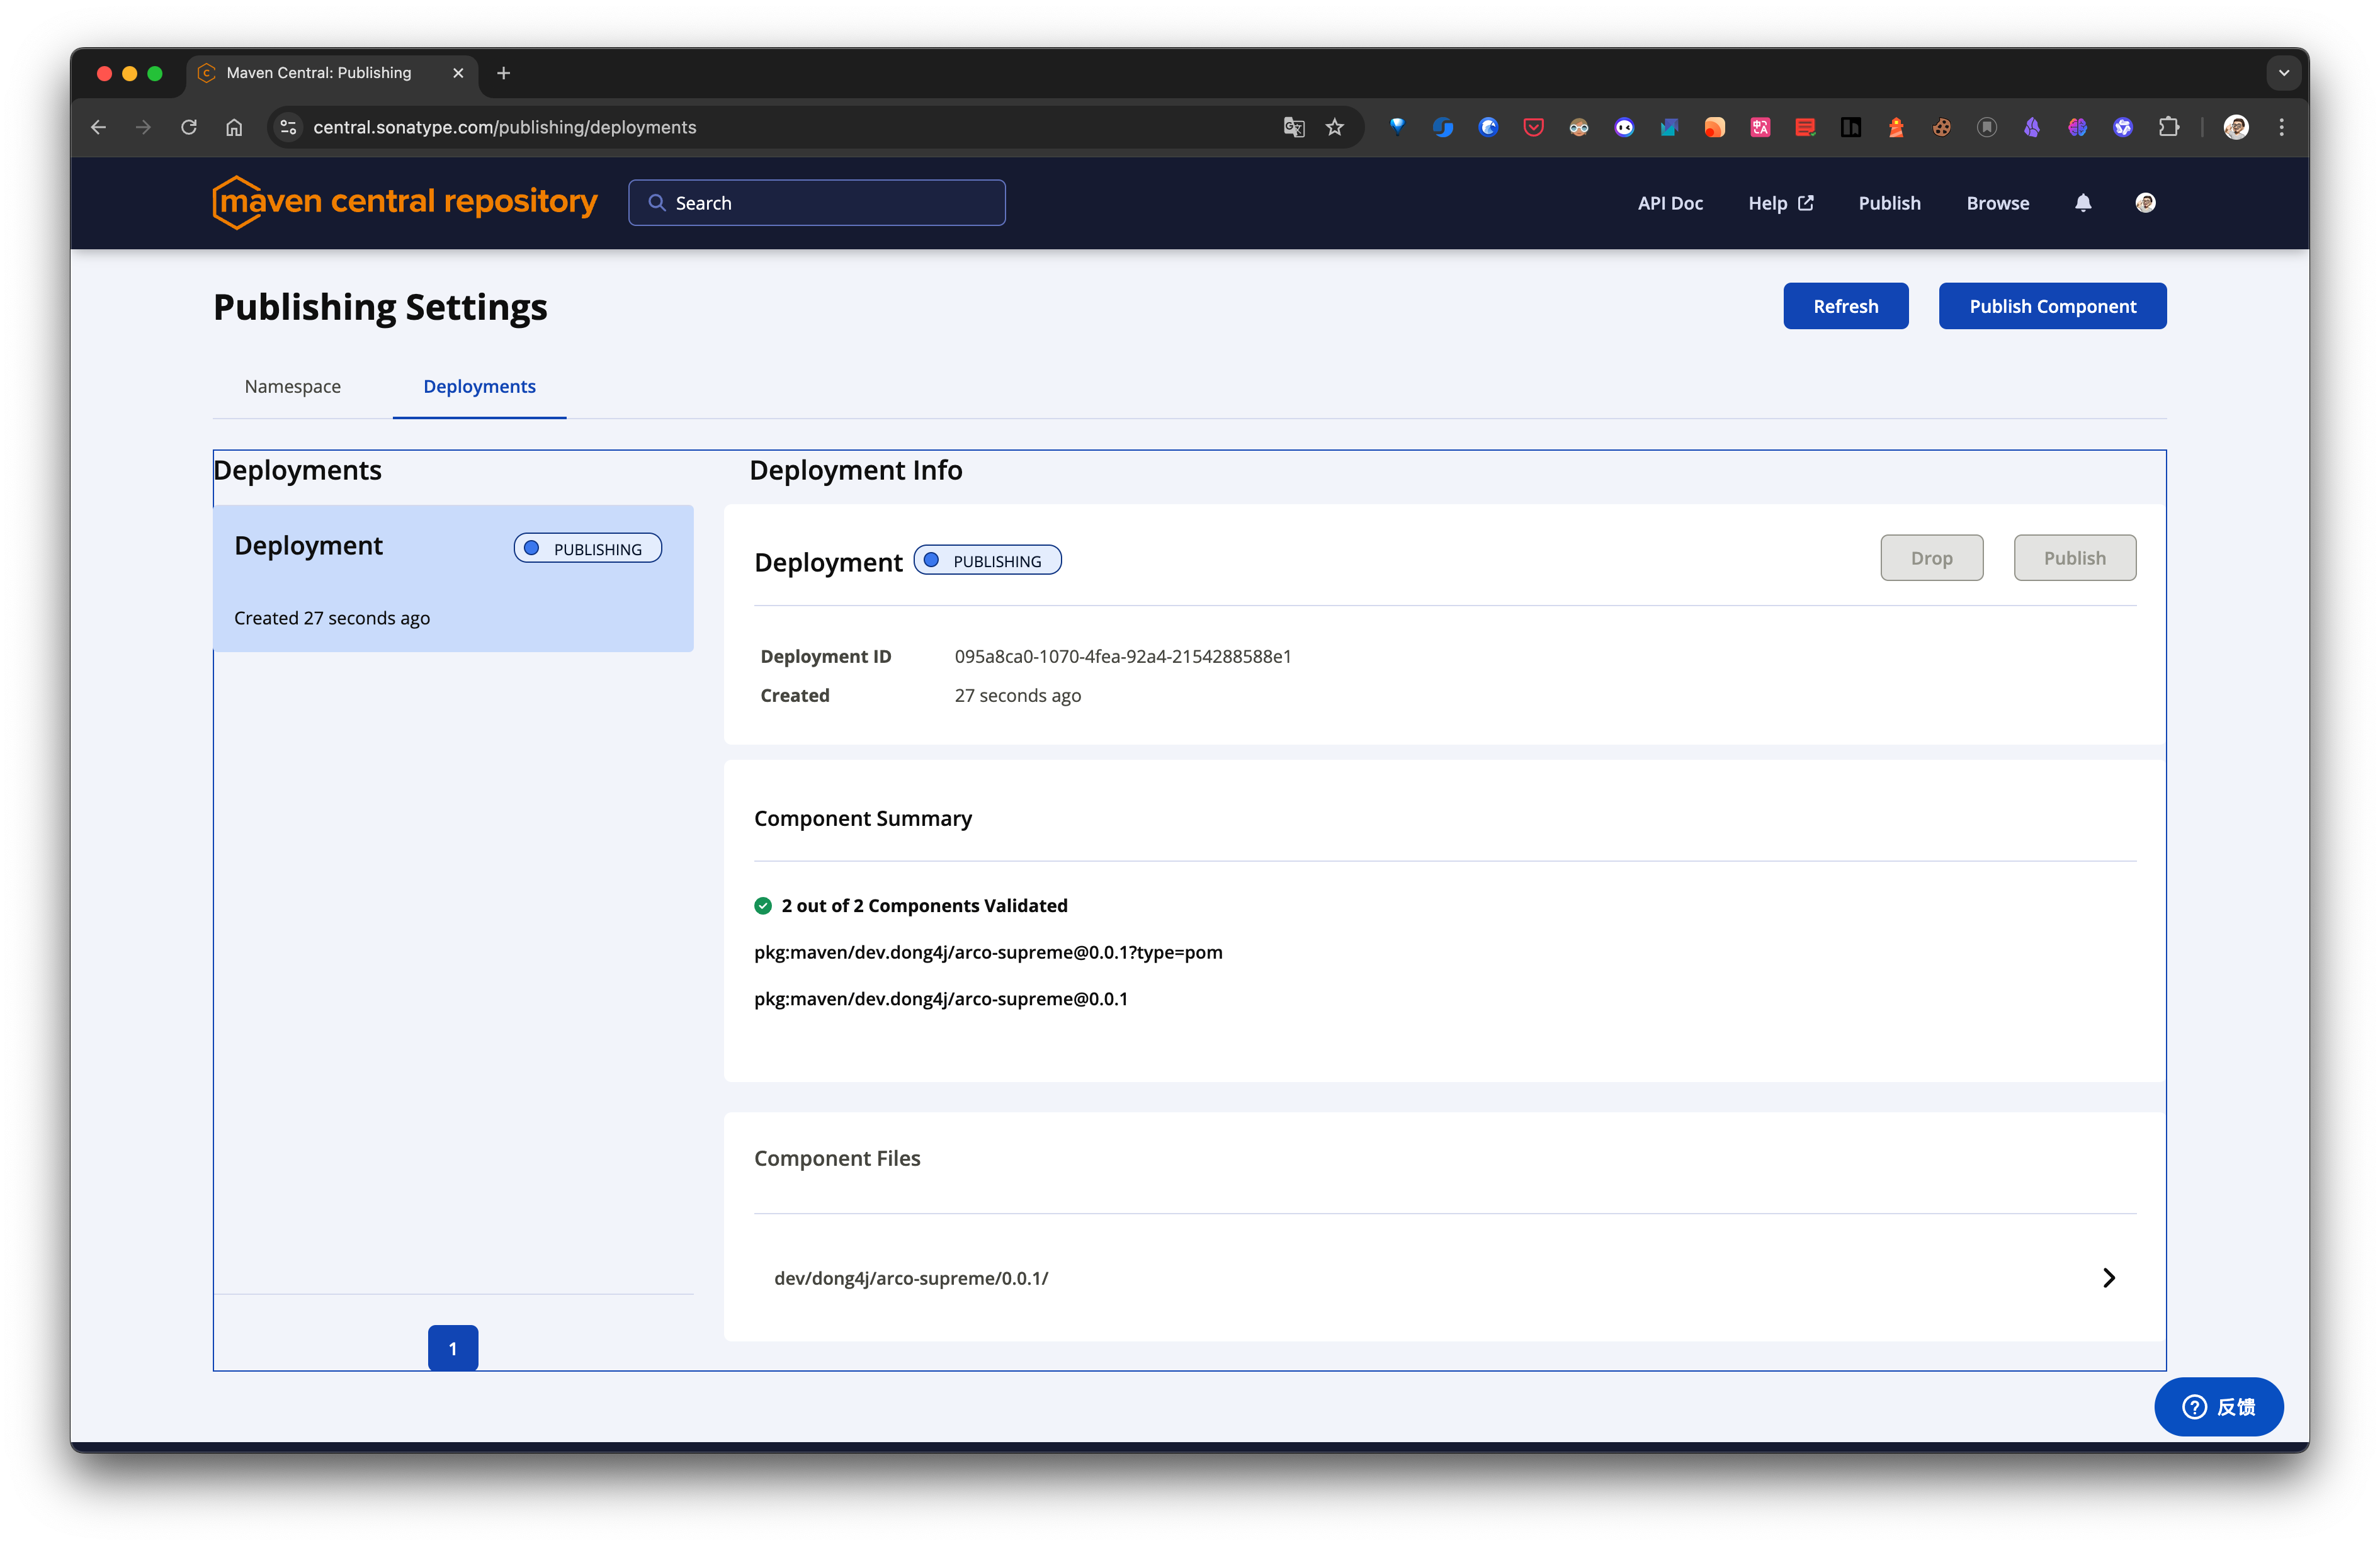The height and width of the screenshot is (1546, 2380).
Task: Click the cookie extension icon
Action: (x=1941, y=127)
